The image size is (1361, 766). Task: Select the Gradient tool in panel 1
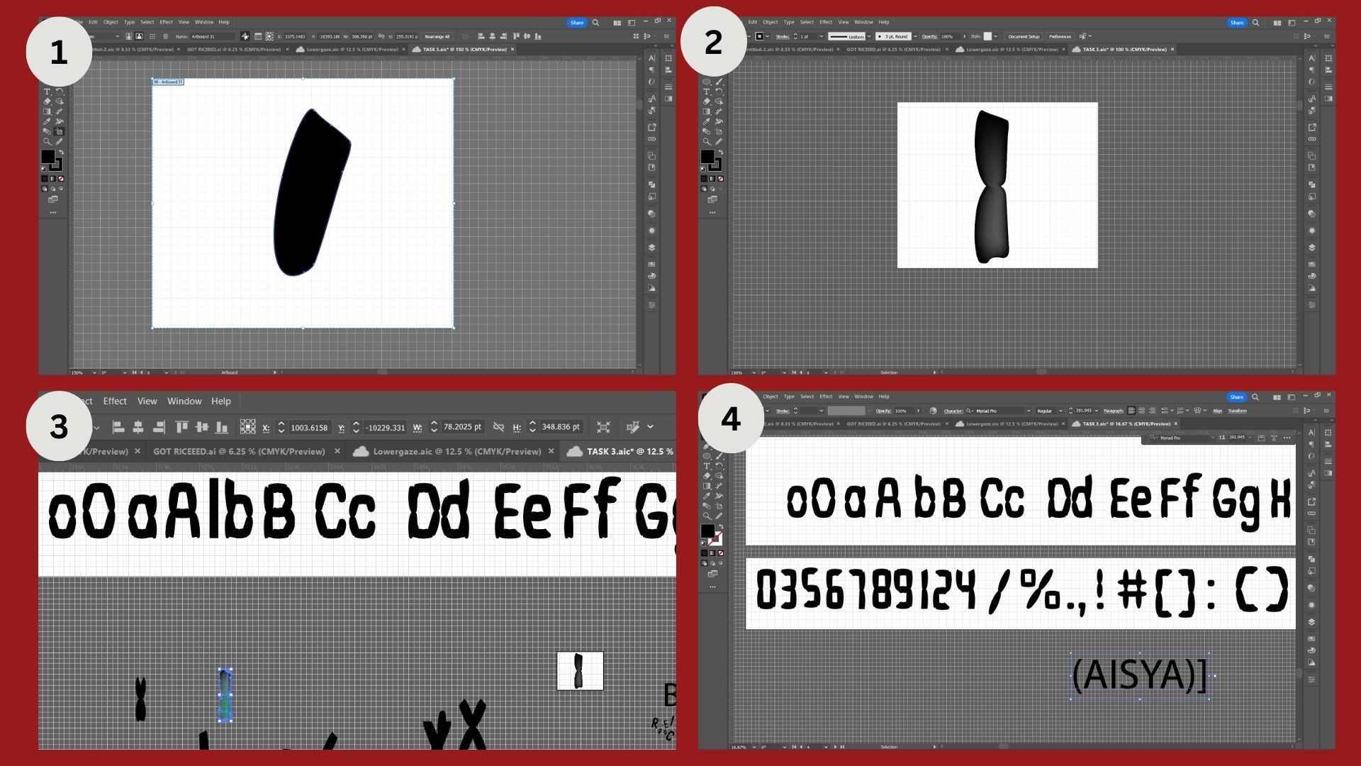pyautogui.click(x=47, y=111)
